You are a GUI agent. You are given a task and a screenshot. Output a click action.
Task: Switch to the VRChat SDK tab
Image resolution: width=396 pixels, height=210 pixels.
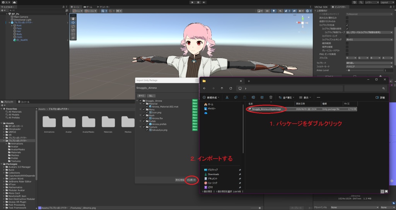click(x=321, y=7)
